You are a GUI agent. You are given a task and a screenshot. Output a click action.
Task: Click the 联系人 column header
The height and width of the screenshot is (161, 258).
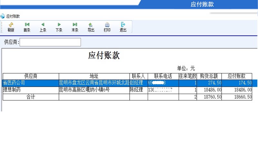(139, 76)
